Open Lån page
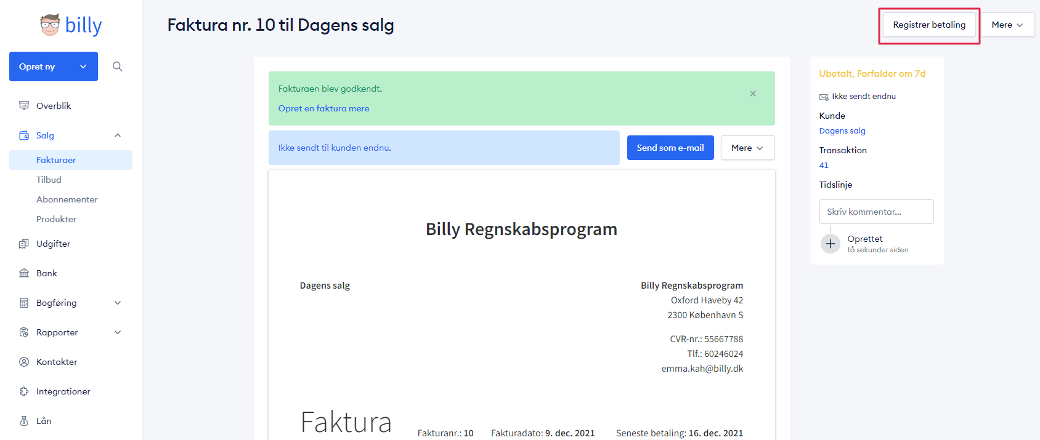Screen dimensions: 1040x440 pyautogui.click(x=44, y=421)
